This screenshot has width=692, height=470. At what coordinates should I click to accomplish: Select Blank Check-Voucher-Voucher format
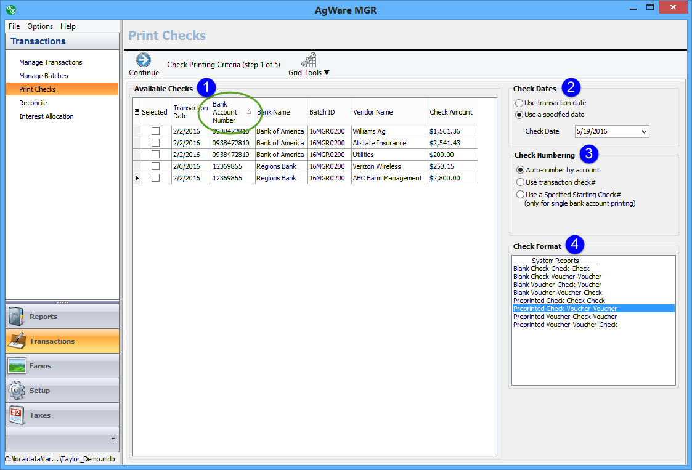pyautogui.click(x=557, y=277)
